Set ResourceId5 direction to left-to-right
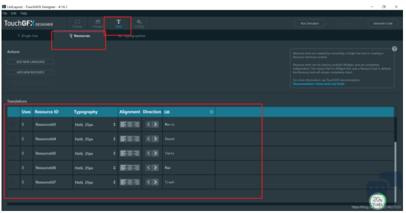Image resolution: width=406 pixels, height=213 pixels. tap(155, 153)
